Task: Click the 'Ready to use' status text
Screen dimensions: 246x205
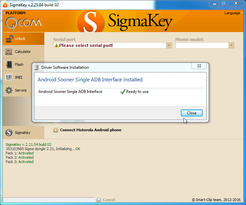Action: pyautogui.click(x=138, y=92)
